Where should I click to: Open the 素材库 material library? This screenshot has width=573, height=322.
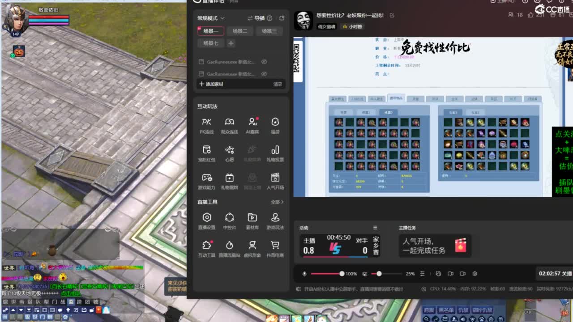pyautogui.click(x=252, y=219)
